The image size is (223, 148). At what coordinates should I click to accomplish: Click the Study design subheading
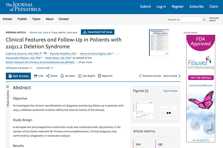click(22, 120)
